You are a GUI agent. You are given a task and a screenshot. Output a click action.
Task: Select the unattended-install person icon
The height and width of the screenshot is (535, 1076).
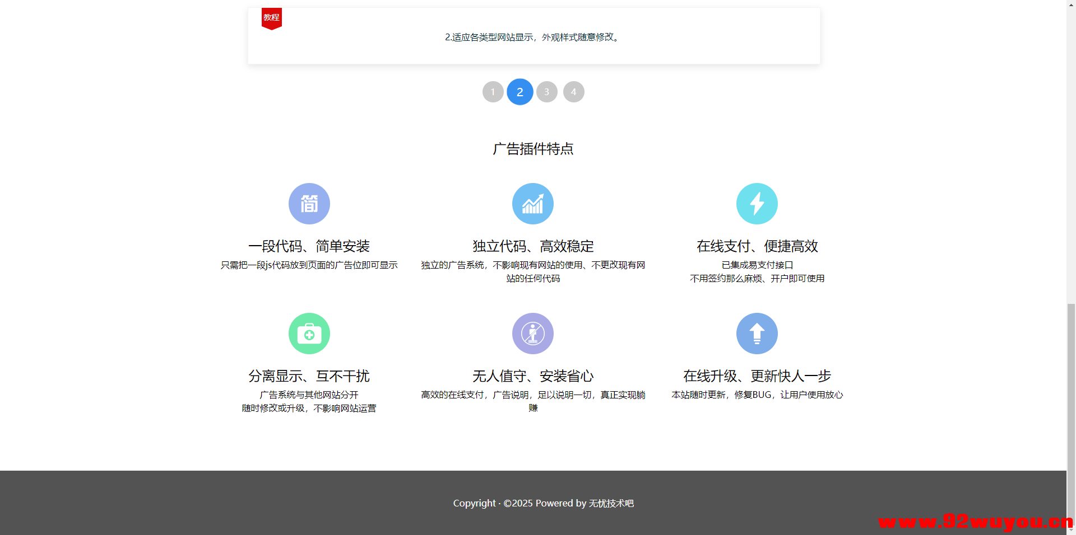[532, 333]
